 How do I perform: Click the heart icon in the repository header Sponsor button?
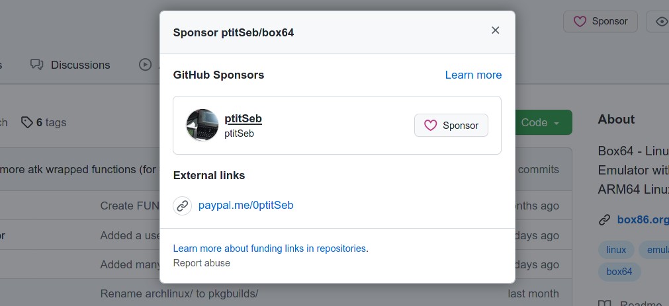580,21
